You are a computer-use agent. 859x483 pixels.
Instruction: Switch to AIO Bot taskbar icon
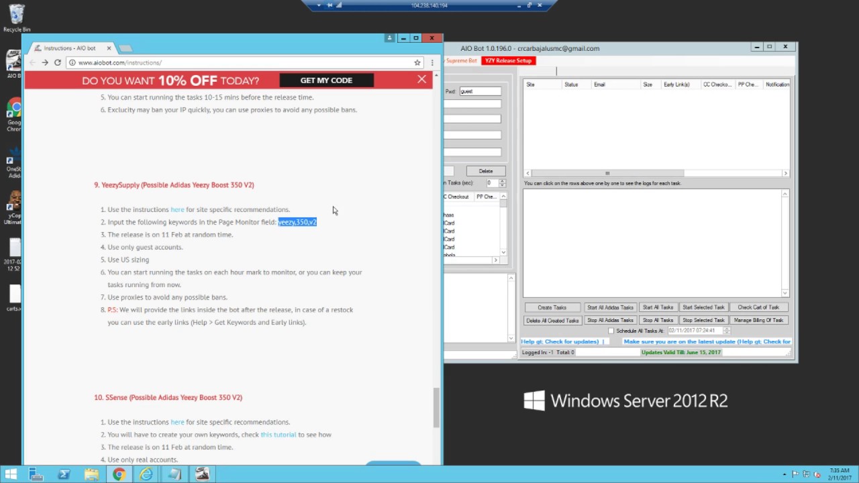coord(202,474)
